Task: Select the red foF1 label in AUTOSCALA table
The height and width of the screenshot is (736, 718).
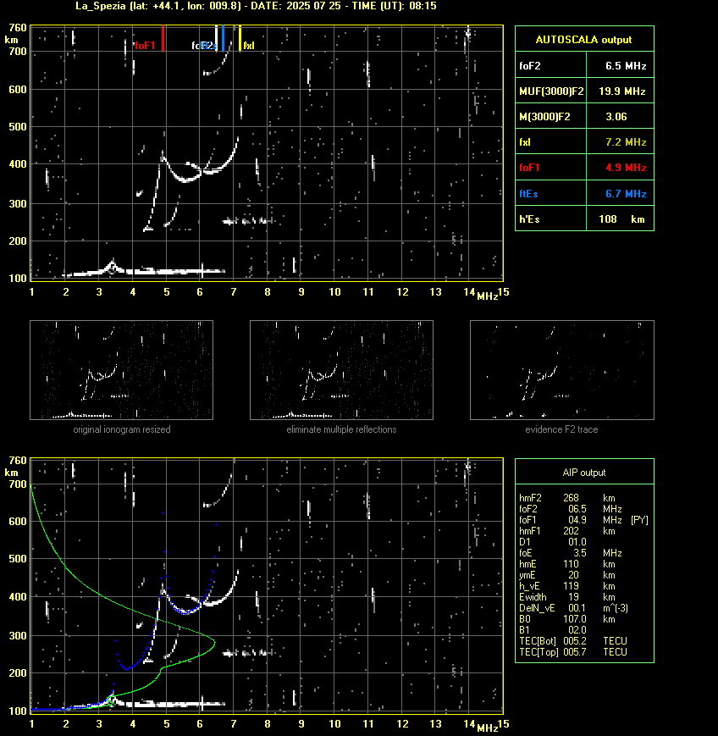Action: pos(529,167)
